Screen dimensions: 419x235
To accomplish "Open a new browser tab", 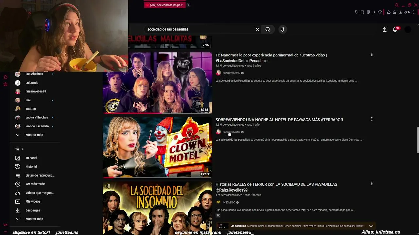I will pos(188,5).
